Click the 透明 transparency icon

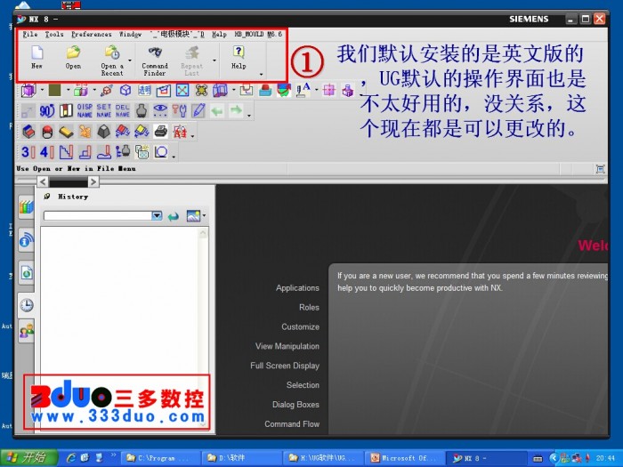coord(144,91)
